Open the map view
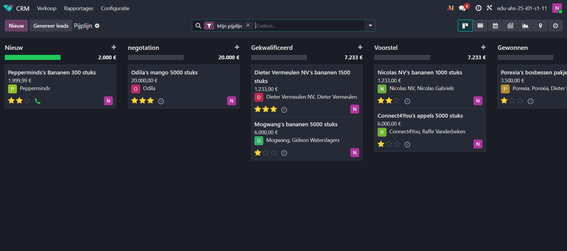567x251 pixels. (540, 26)
